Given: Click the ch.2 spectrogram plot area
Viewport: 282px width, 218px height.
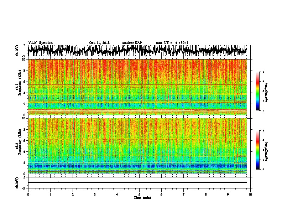Looking at the screenshot, I should tap(137, 146).
